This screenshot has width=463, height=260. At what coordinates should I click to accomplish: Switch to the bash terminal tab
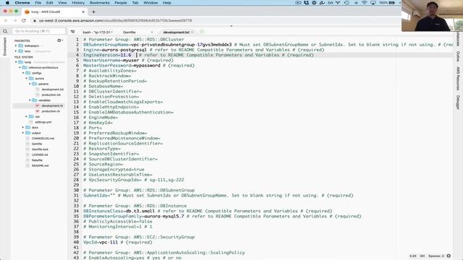pos(96,32)
